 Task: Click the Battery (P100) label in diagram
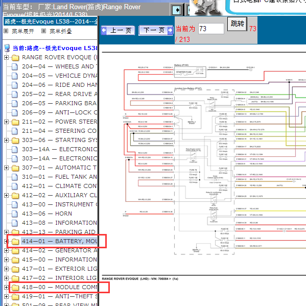pos(181,65)
